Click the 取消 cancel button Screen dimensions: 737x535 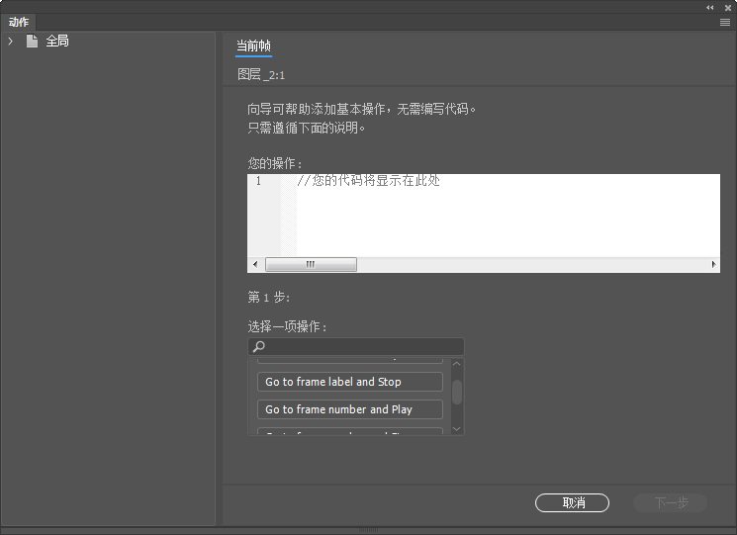coord(572,503)
